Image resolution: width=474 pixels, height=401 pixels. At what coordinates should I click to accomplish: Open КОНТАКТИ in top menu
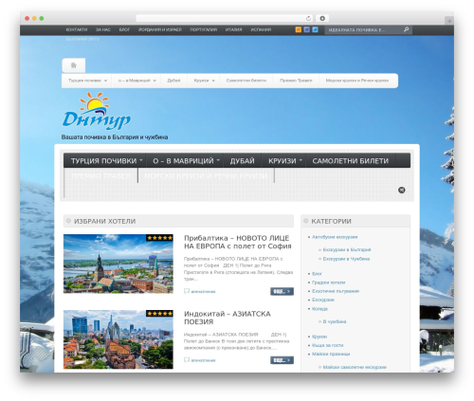[x=77, y=29]
